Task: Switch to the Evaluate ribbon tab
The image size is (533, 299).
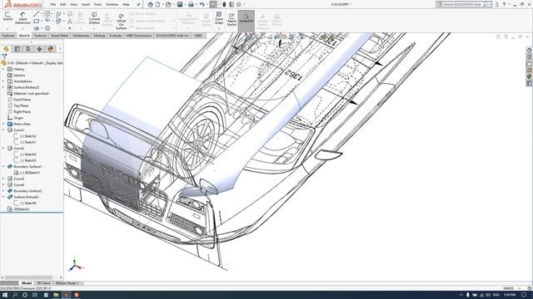Action: point(116,36)
